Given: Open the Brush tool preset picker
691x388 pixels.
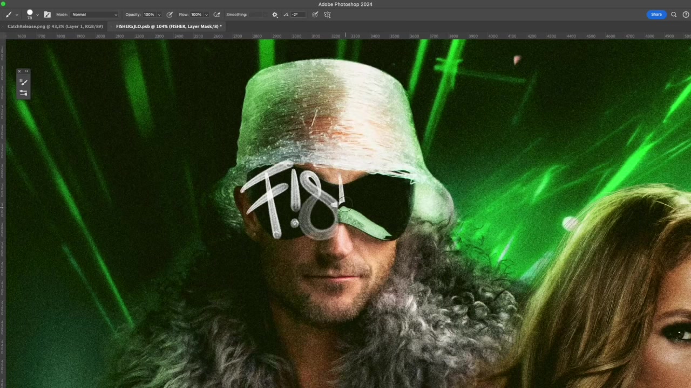Looking at the screenshot, I should point(9,15).
